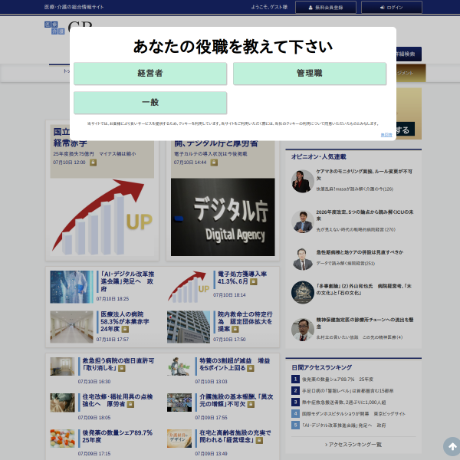Open the ranking item 手足口病の「警報レベル」
The height and width of the screenshot is (460, 460).
coord(347,391)
